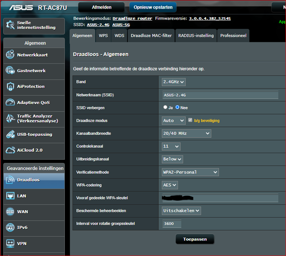Open Traffic Analyzer icon in sidebar

[x=10, y=118]
